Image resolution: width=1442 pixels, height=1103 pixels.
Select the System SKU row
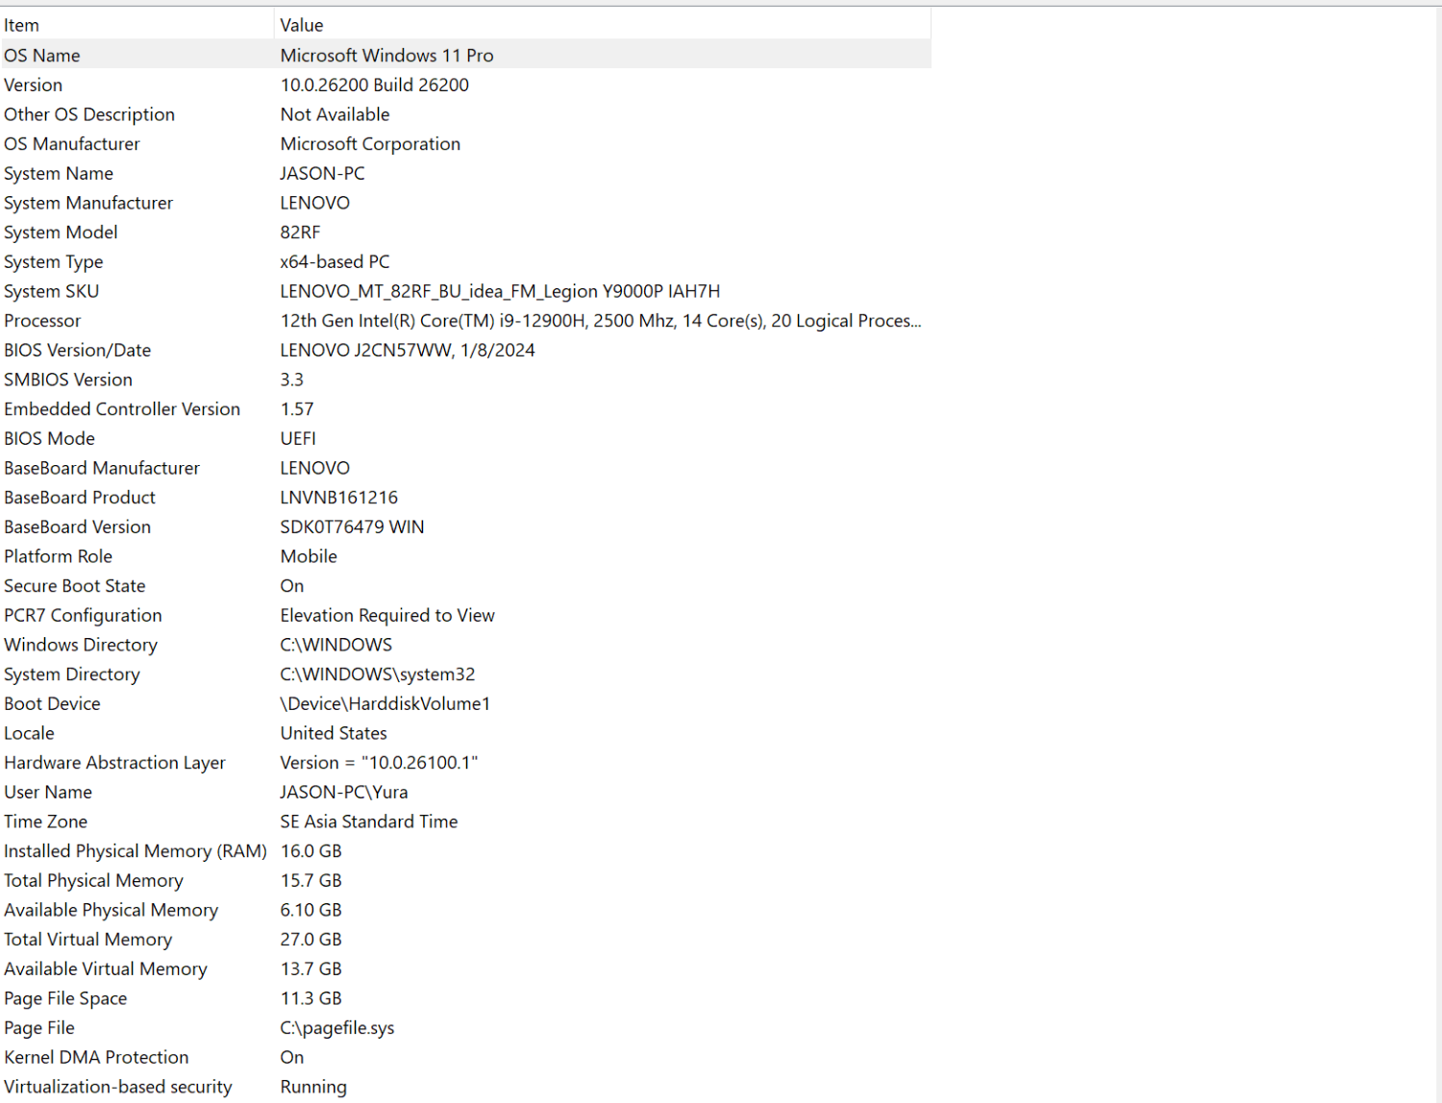(52, 291)
